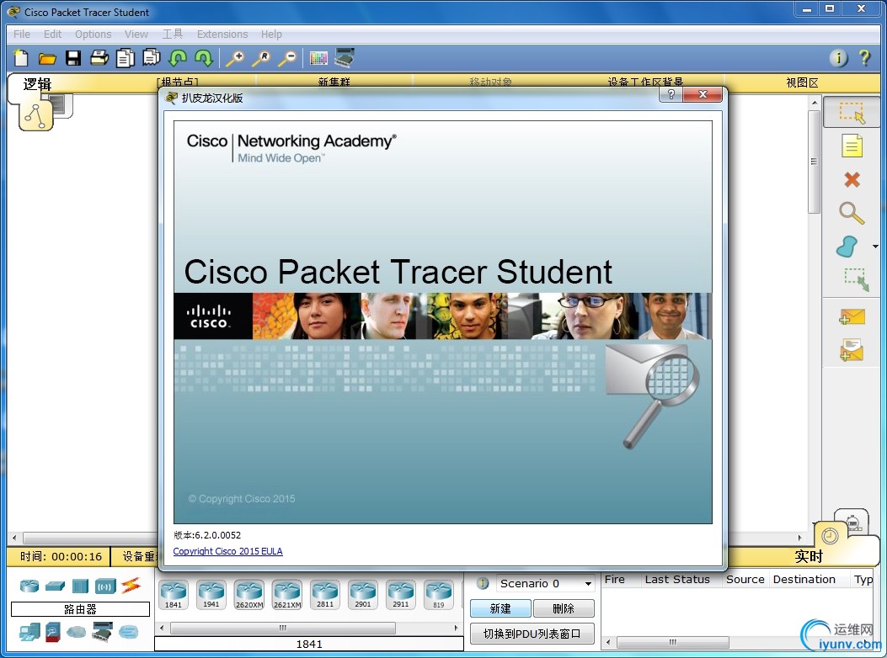Open the Help menu

click(x=271, y=34)
